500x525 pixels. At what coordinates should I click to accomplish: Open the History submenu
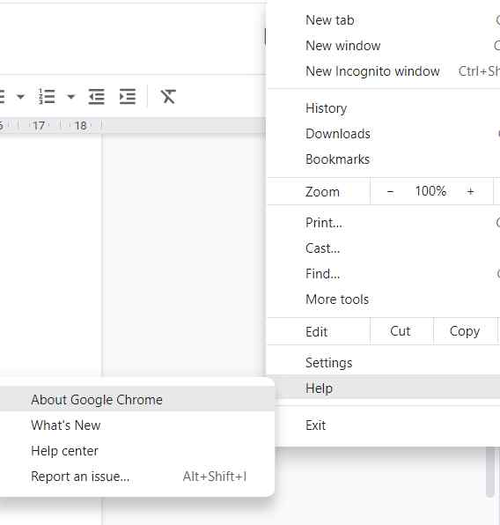coord(384,108)
